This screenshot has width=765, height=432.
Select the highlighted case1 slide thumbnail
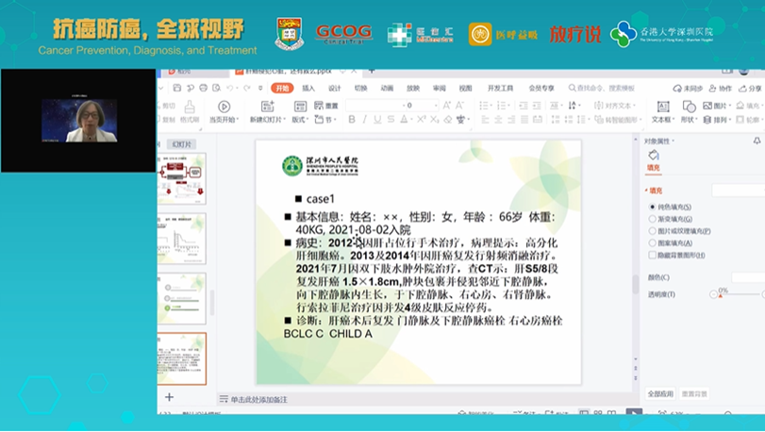pos(181,358)
